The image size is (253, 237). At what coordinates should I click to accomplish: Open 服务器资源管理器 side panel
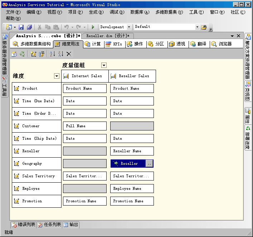pos(5,54)
